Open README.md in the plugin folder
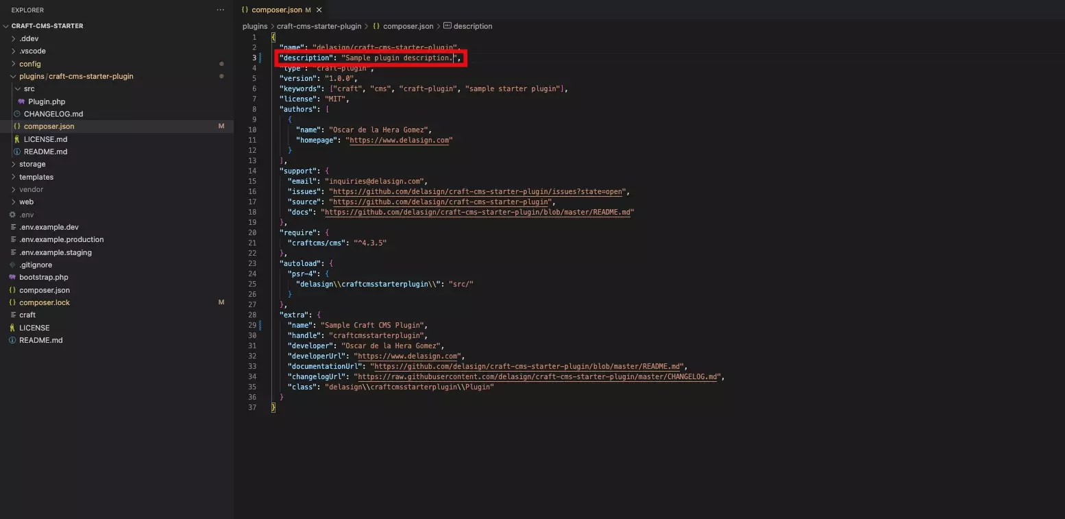The height and width of the screenshot is (519, 1065). tap(45, 152)
